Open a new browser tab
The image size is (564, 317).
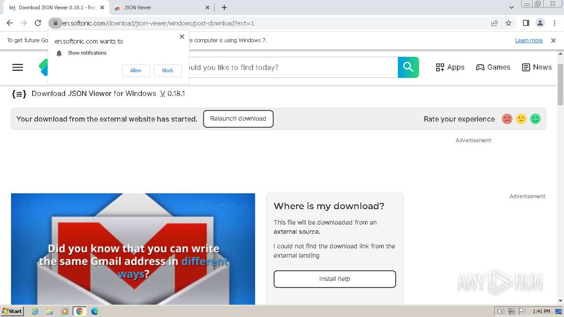(224, 7)
